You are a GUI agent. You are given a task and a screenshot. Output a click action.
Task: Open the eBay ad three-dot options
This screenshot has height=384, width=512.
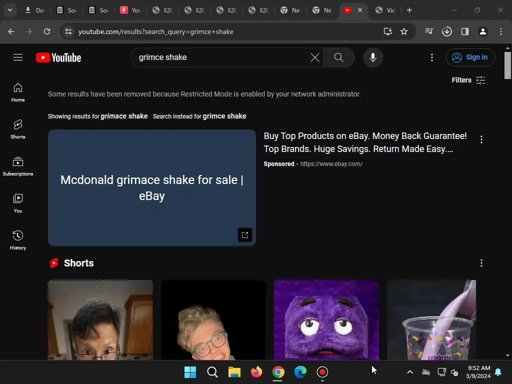coord(481,140)
